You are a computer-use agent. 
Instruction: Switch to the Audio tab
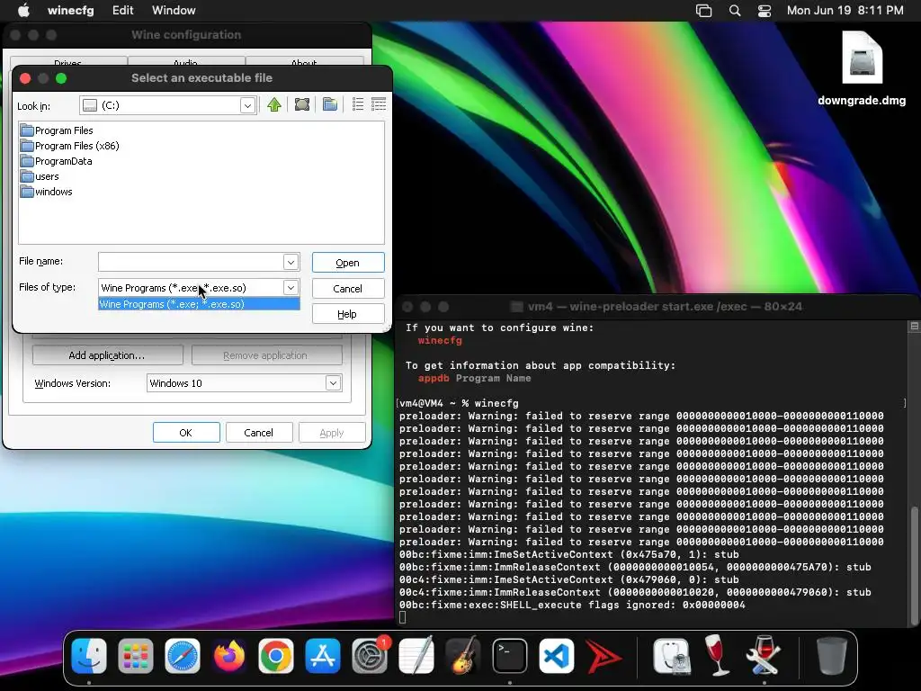click(x=186, y=61)
